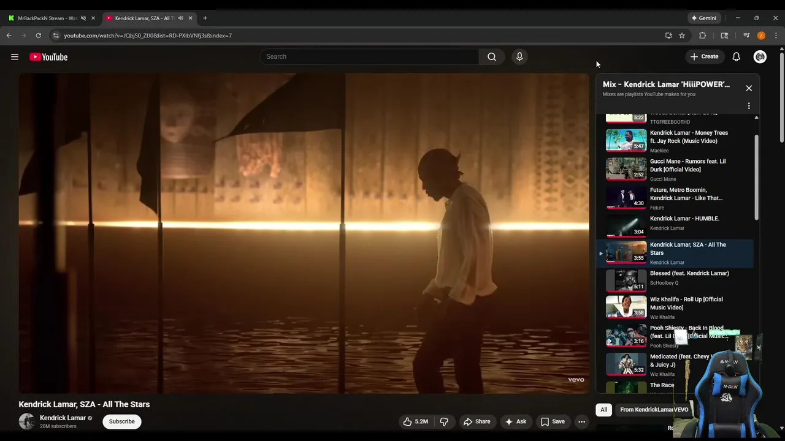
Task: Click the video player to pause
Action: pos(304,233)
